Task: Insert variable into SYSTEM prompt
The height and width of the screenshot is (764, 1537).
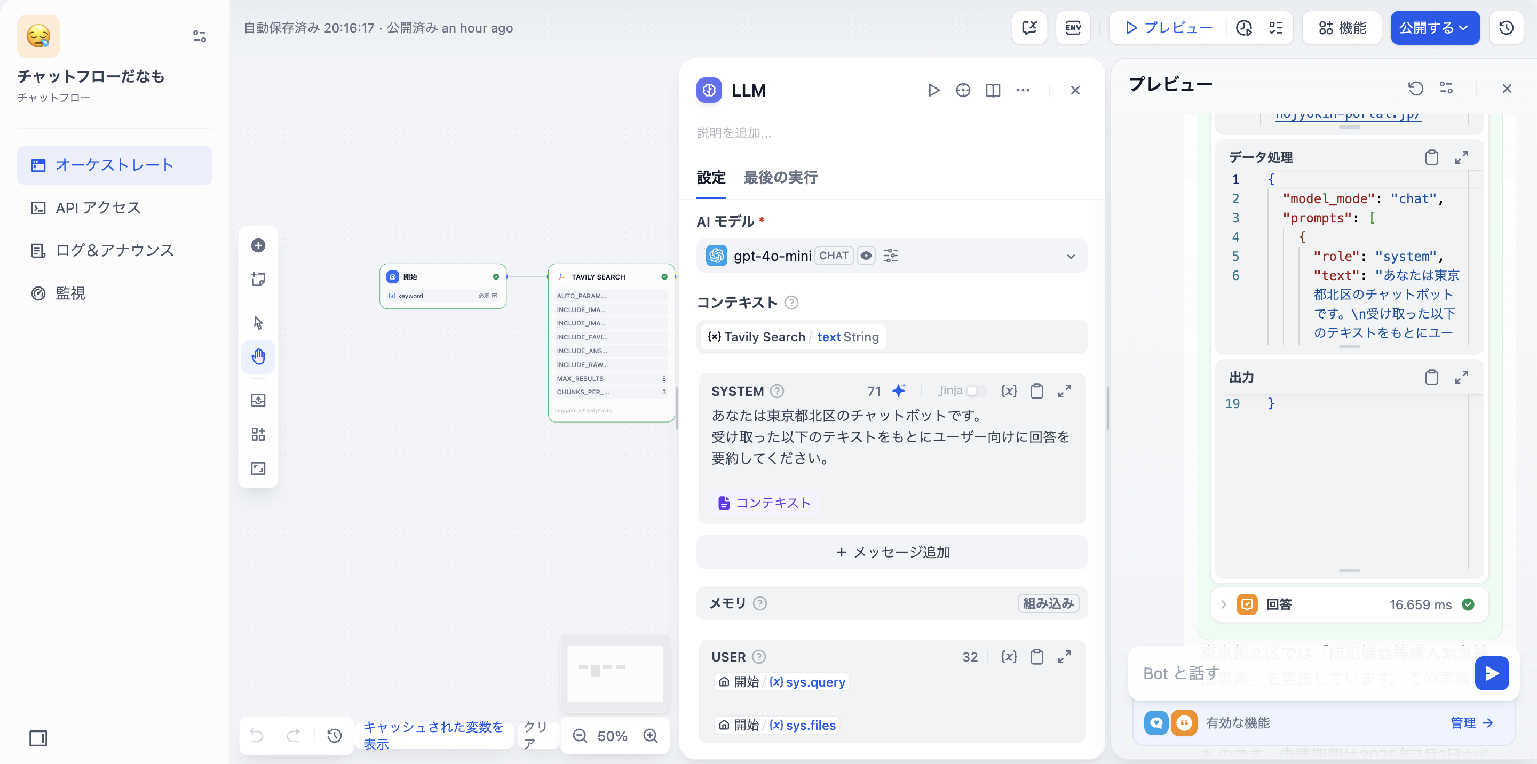Action: click(1009, 391)
